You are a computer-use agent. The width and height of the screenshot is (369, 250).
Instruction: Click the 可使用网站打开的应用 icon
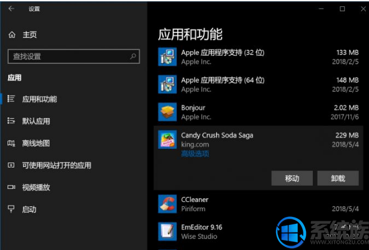[11, 165]
